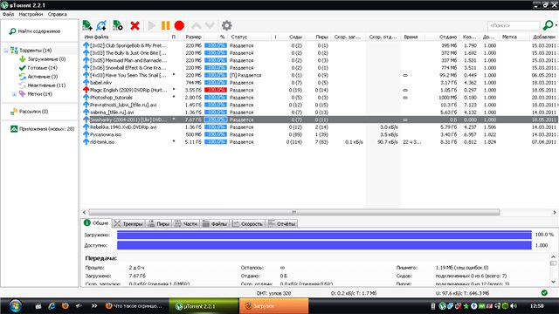Select [3x02] Club SpongeBob torrent row

click(320, 45)
